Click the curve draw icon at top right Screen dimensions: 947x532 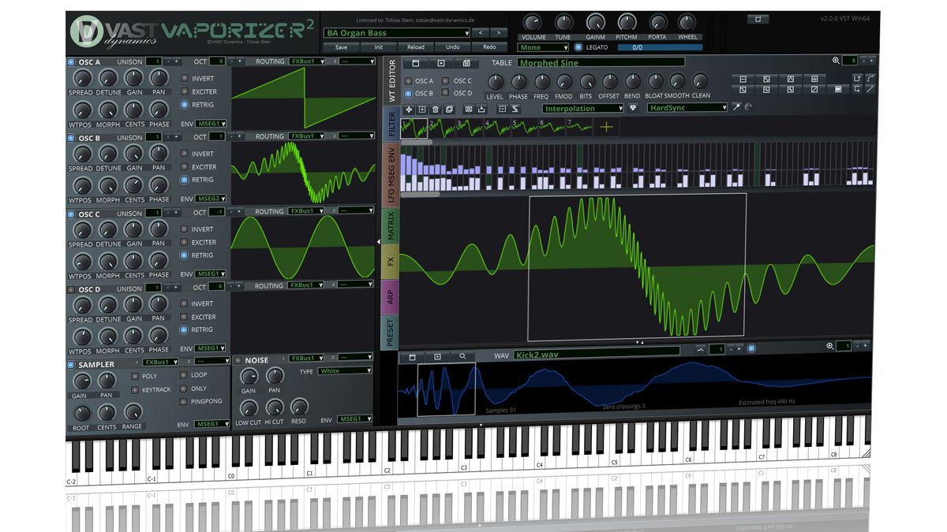[x=870, y=78]
